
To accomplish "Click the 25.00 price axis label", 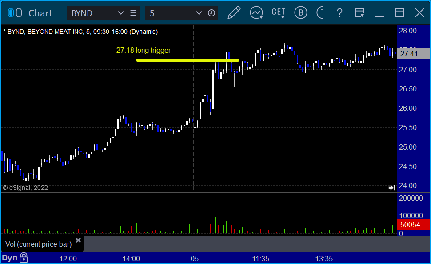I will 408,147.
